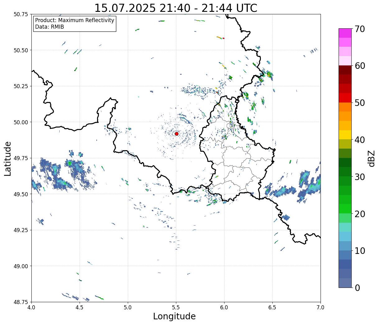Click latitude tick label 49.50
Image resolution: width=379 pixels, height=324 pixels.
pos(21,194)
